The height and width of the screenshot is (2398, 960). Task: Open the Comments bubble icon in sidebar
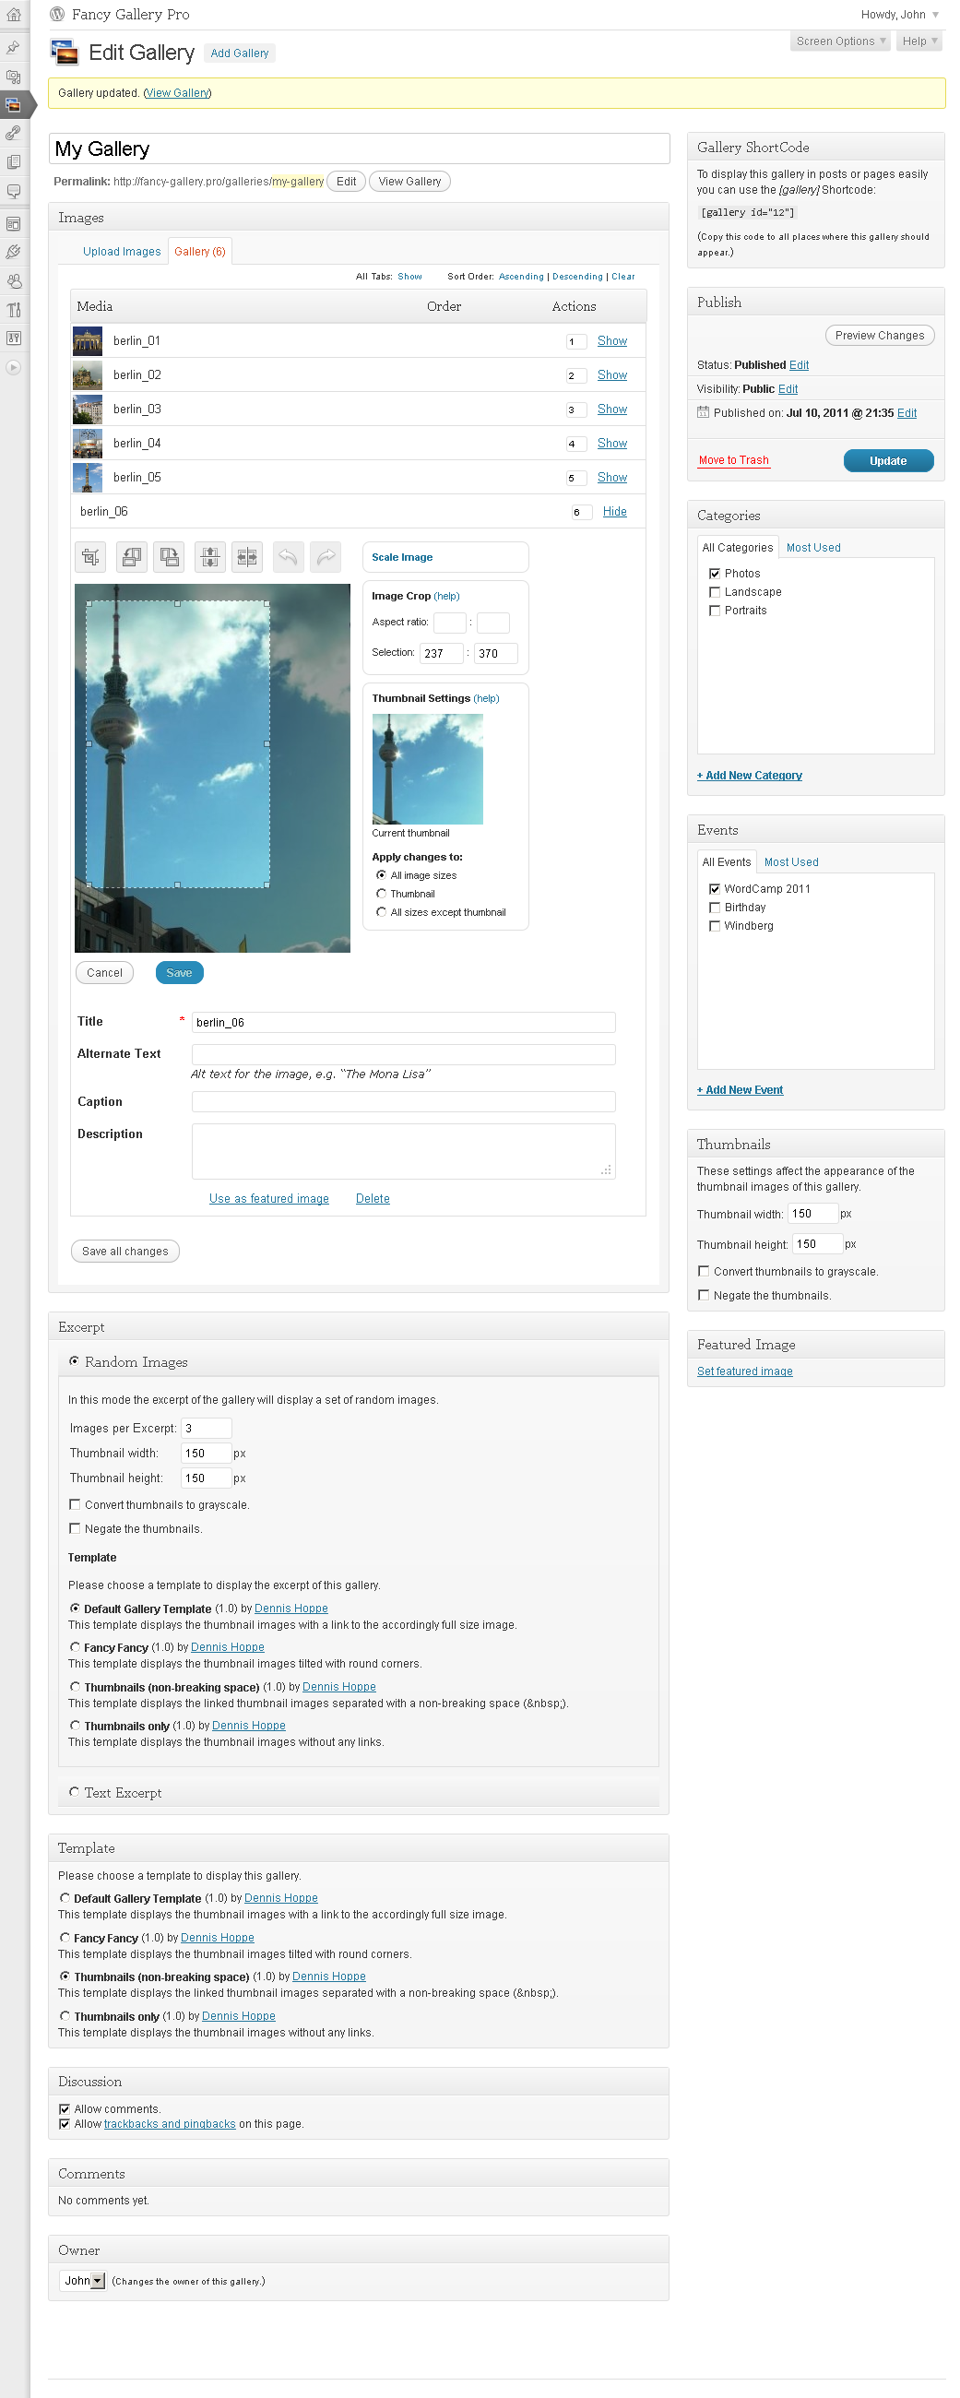click(13, 191)
